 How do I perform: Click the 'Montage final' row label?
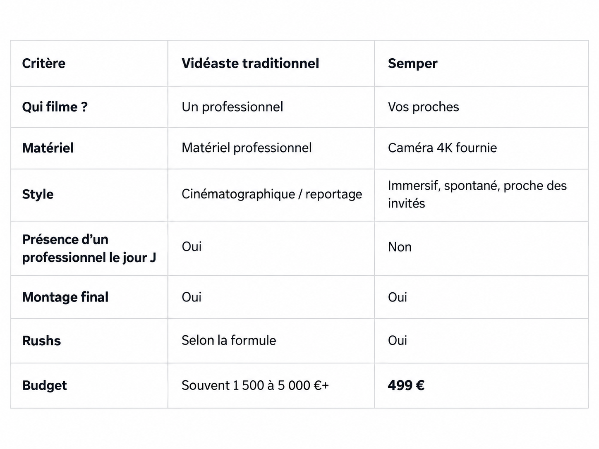click(65, 297)
